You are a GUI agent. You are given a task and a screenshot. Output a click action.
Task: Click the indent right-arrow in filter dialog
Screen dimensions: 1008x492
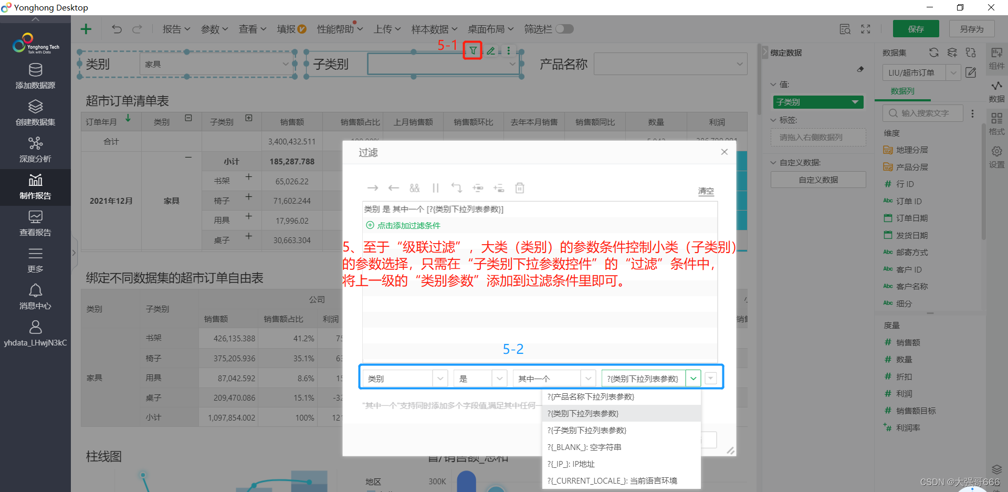tap(373, 188)
